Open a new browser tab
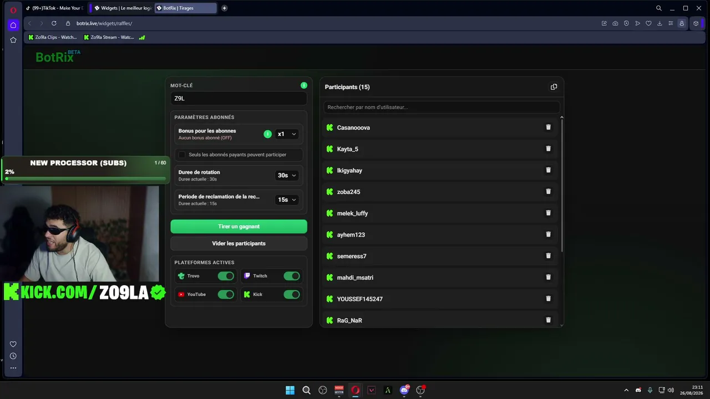 [224, 8]
